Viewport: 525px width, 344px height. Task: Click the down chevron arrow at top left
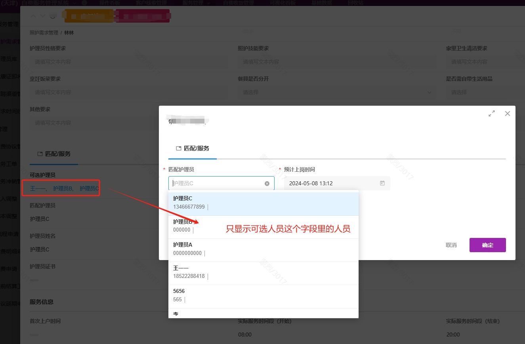click(x=42, y=16)
